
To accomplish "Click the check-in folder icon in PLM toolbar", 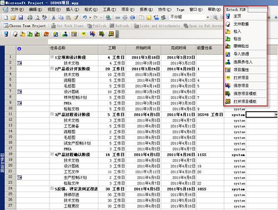I will click(x=22, y=34).
